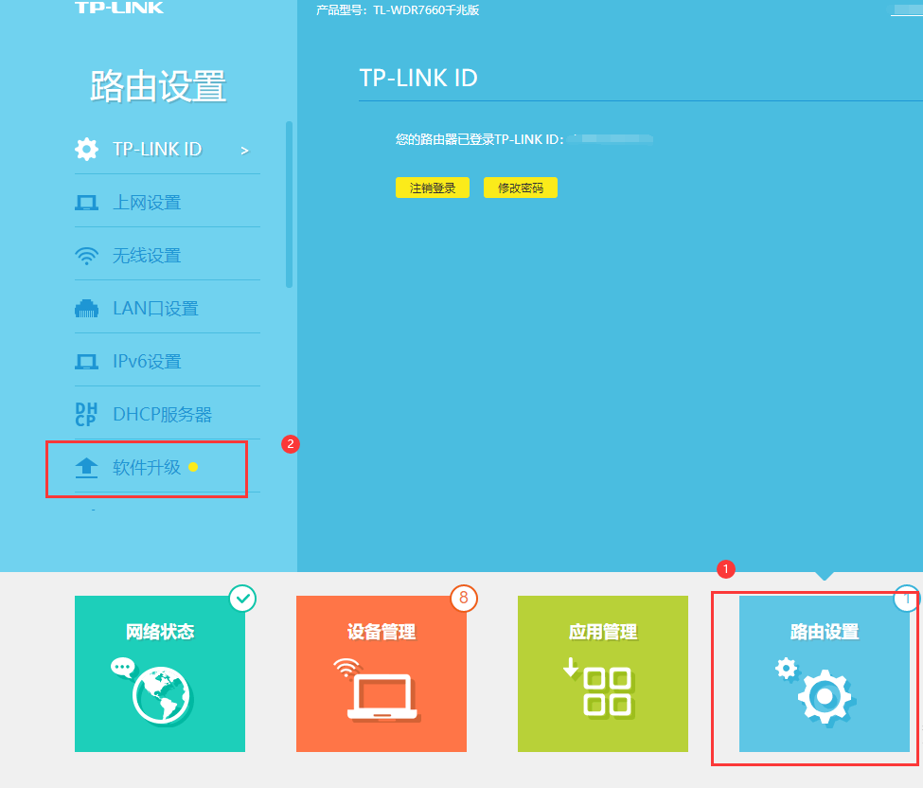Screen dimensions: 923x788
Task: Click the yellow update dot beside 软件升级
Action: coord(193,467)
